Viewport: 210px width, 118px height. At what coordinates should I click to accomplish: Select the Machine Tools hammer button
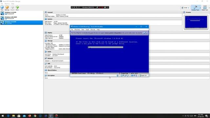coord(195,8)
